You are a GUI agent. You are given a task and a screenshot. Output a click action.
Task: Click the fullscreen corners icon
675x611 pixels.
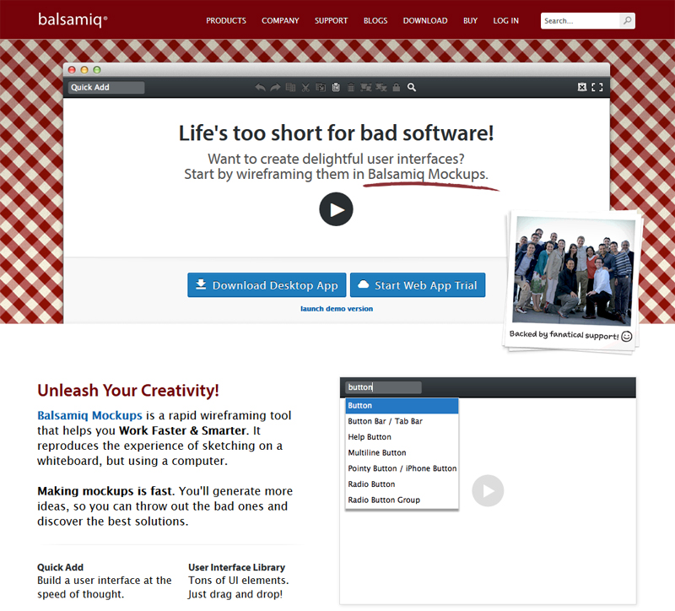(x=597, y=87)
